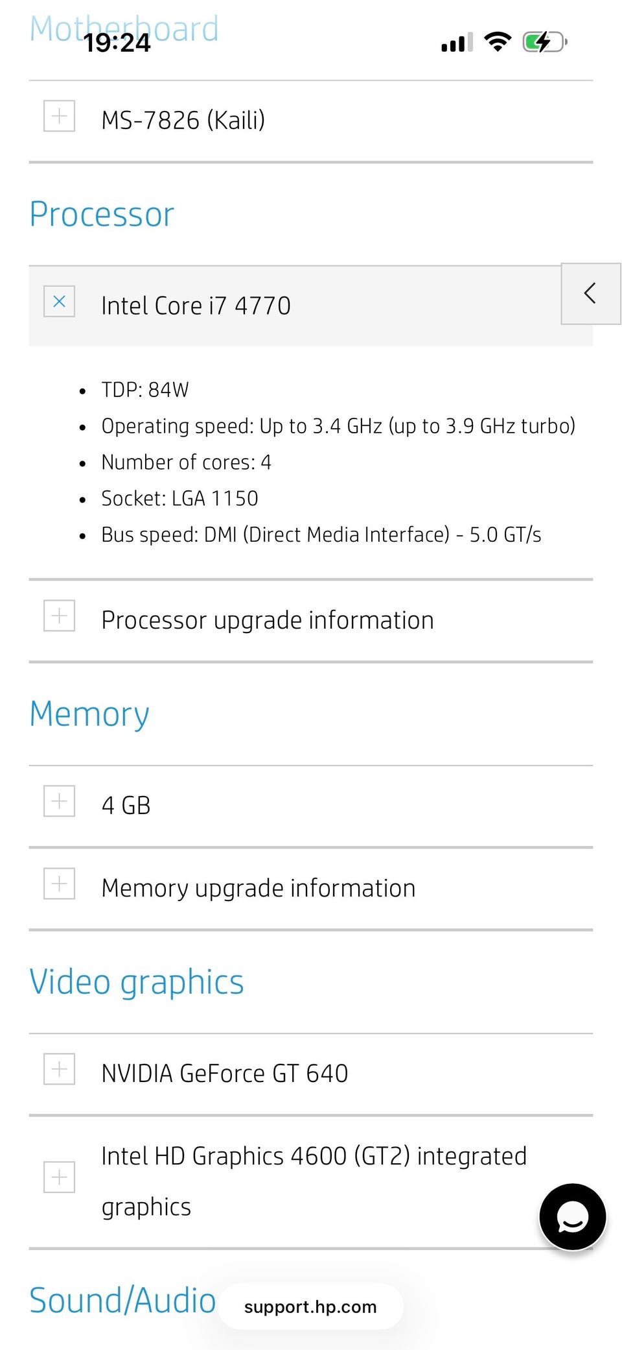Expand NVIDIA GeForce GT 640 plus icon
This screenshot has height=1350, width=622.
59,1069
